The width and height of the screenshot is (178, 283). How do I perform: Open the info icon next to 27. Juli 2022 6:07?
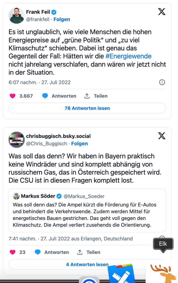[x=162, y=82]
